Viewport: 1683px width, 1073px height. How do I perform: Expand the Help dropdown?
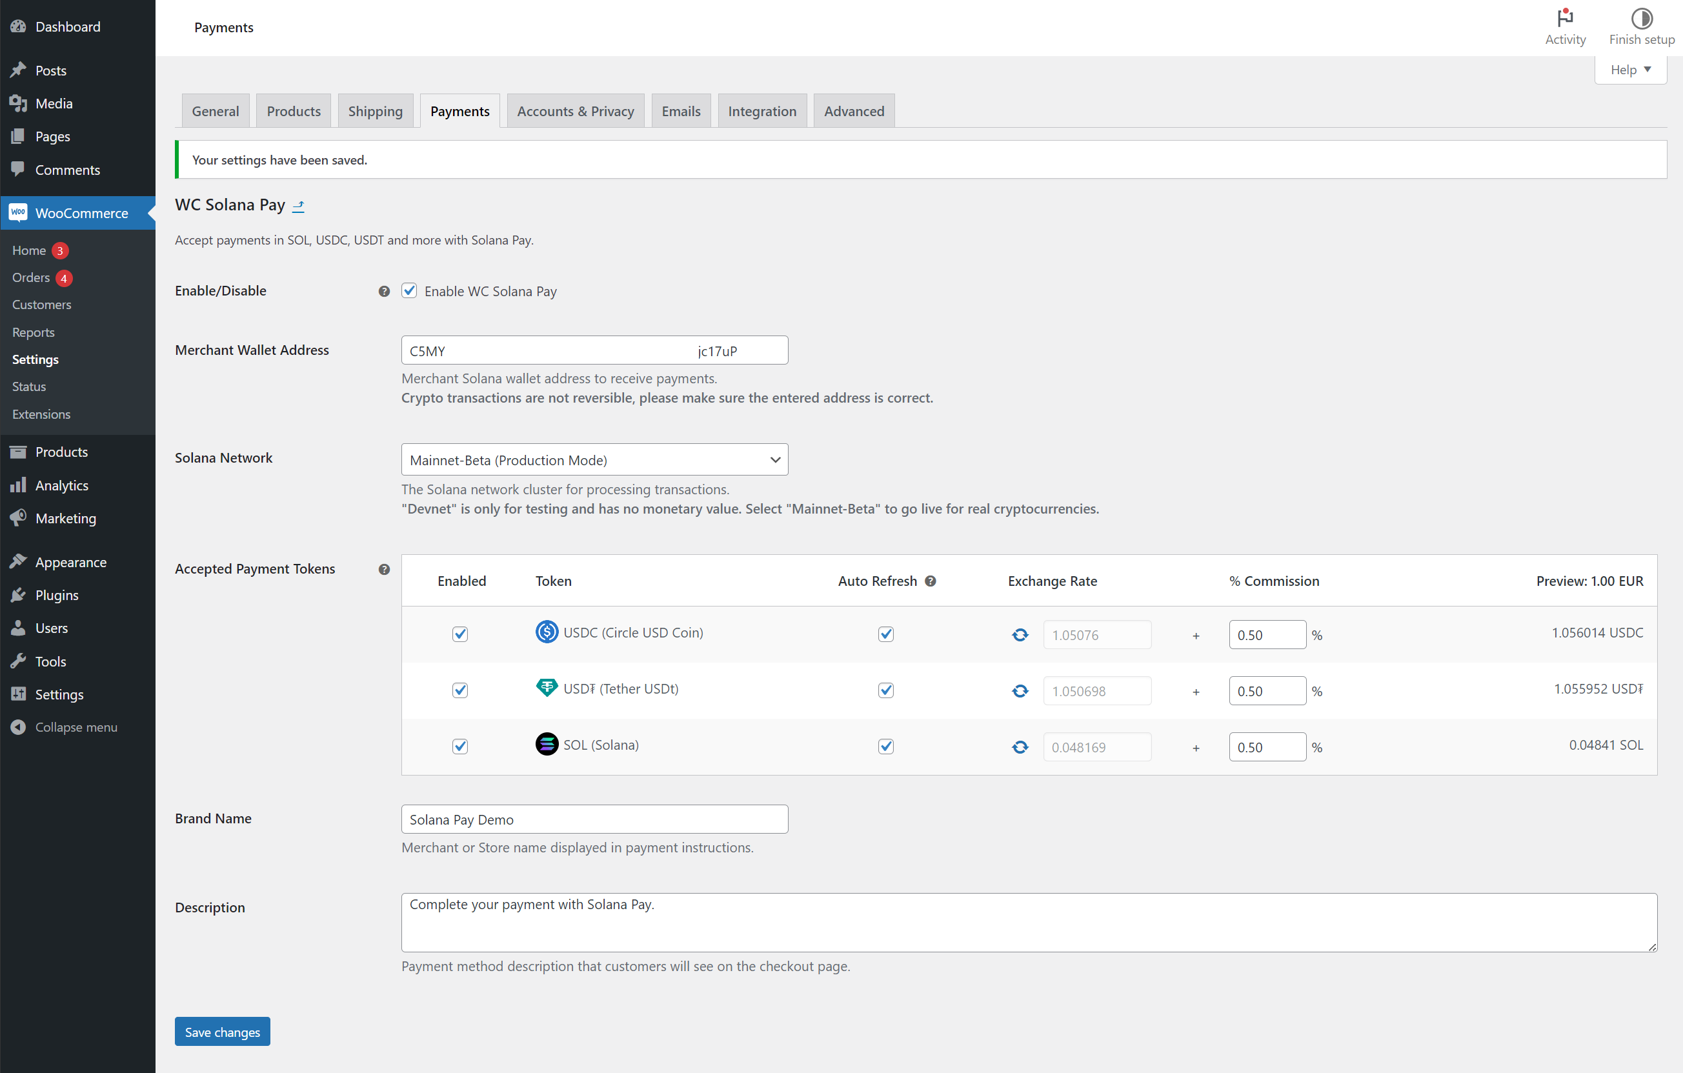(x=1630, y=69)
